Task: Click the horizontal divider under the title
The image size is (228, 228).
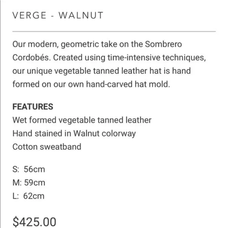Action: point(114,31)
